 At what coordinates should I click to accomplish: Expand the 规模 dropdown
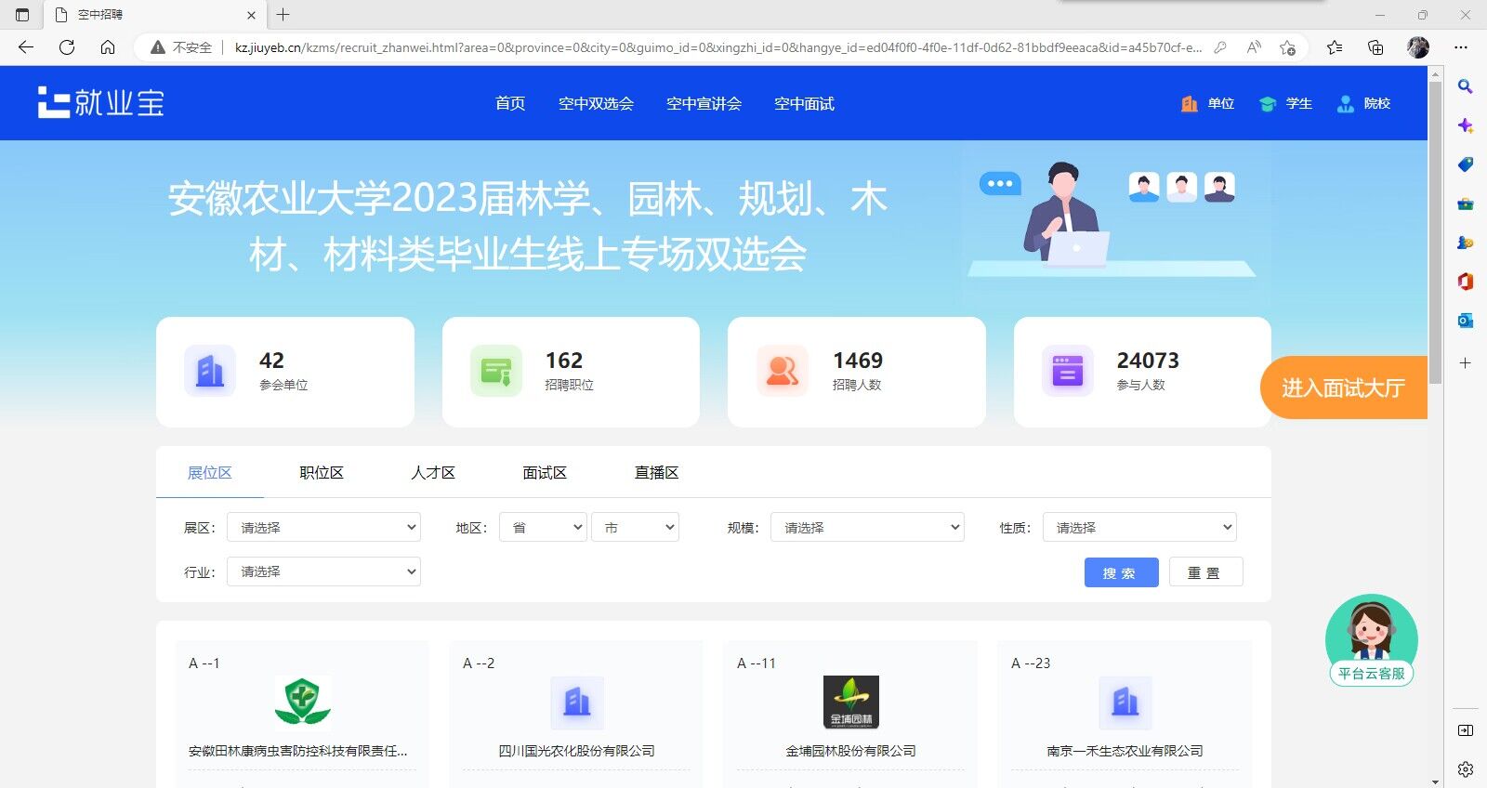[866, 527]
